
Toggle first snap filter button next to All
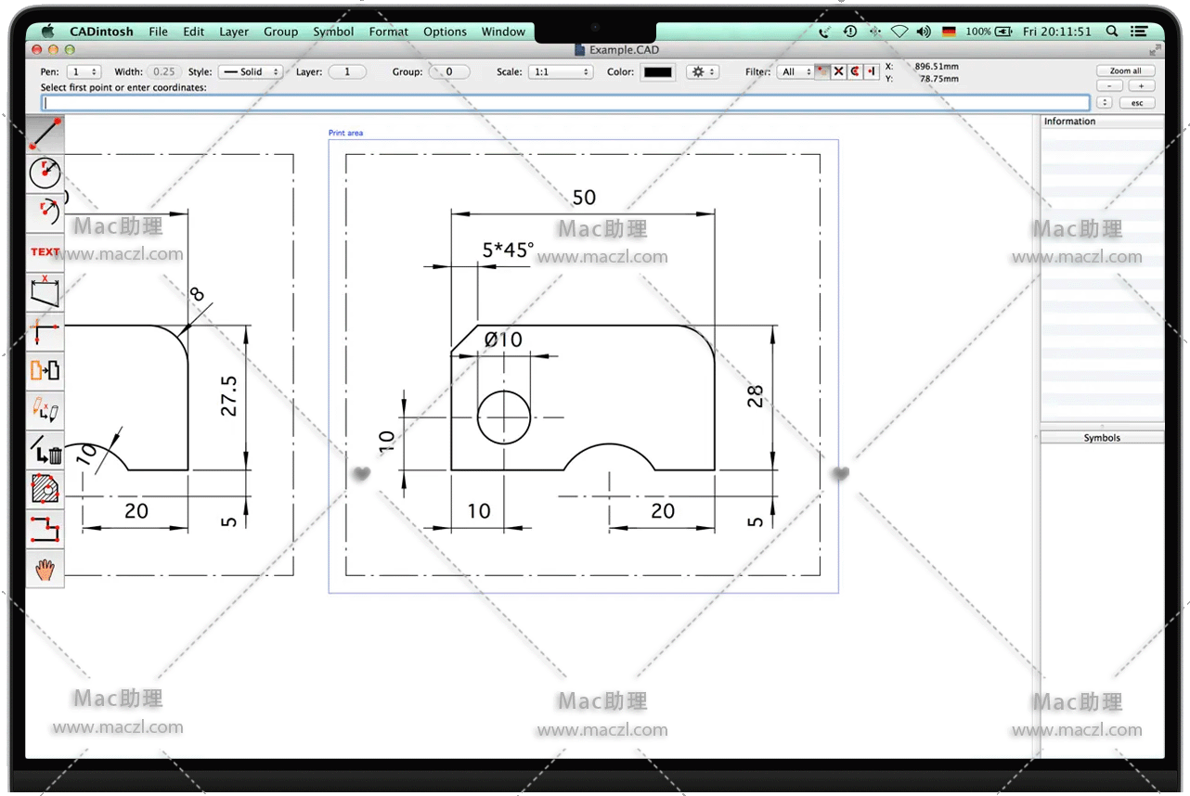point(822,71)
